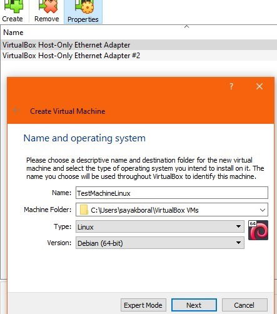Select VirtualBox Host-Only Ethernet Adapter row
This screenshot has height=314, width=277.
click(138, 45)
